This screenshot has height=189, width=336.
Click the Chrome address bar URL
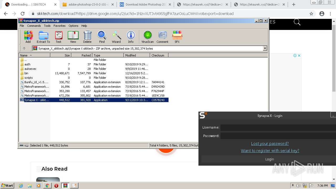coord(135,14)
